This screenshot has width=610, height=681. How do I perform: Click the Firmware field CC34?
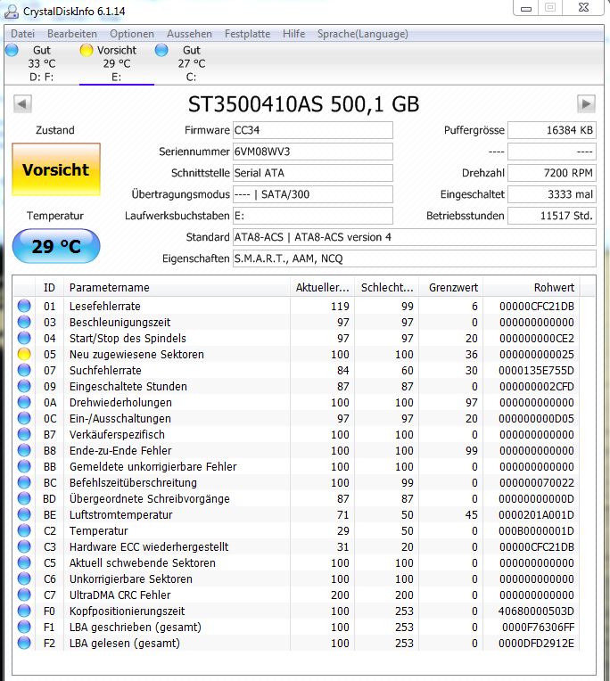tap(313, 130)
